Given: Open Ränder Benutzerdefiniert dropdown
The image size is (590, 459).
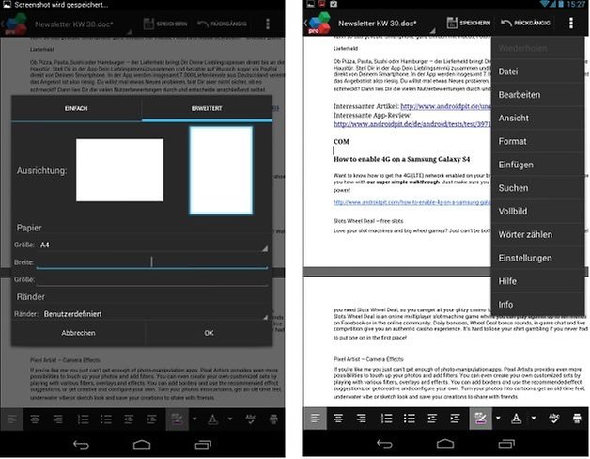Looking at the screenshot, I should coord(154,314).
